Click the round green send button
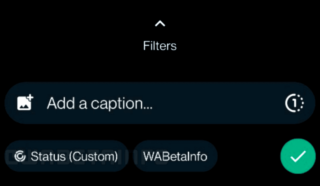320x186 pixels. (298, 156)
